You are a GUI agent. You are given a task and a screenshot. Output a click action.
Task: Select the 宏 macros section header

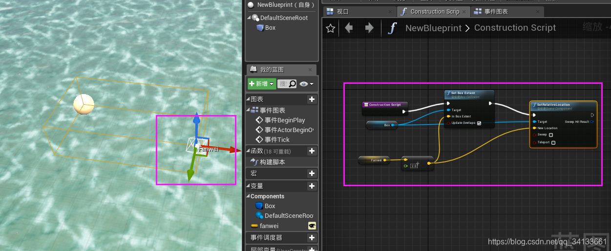[x=281, y=174]
